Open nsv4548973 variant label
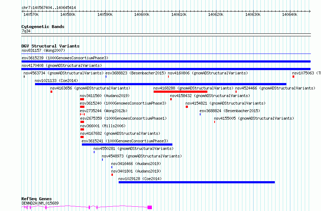Viewport: 321px width, 211px height. click(142, 156)
